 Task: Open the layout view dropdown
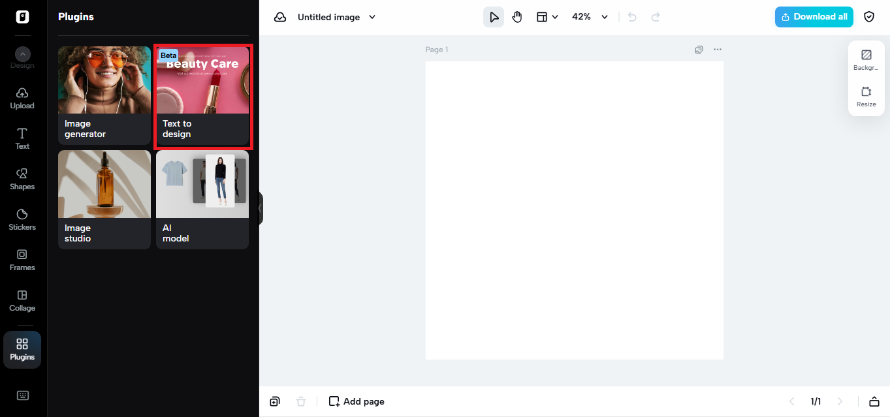click(x=547, y=17)
